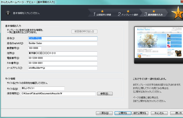Focus the 店名(1) input field
Image resolution: width=183 pixels, height=118 pixels.
63,38
